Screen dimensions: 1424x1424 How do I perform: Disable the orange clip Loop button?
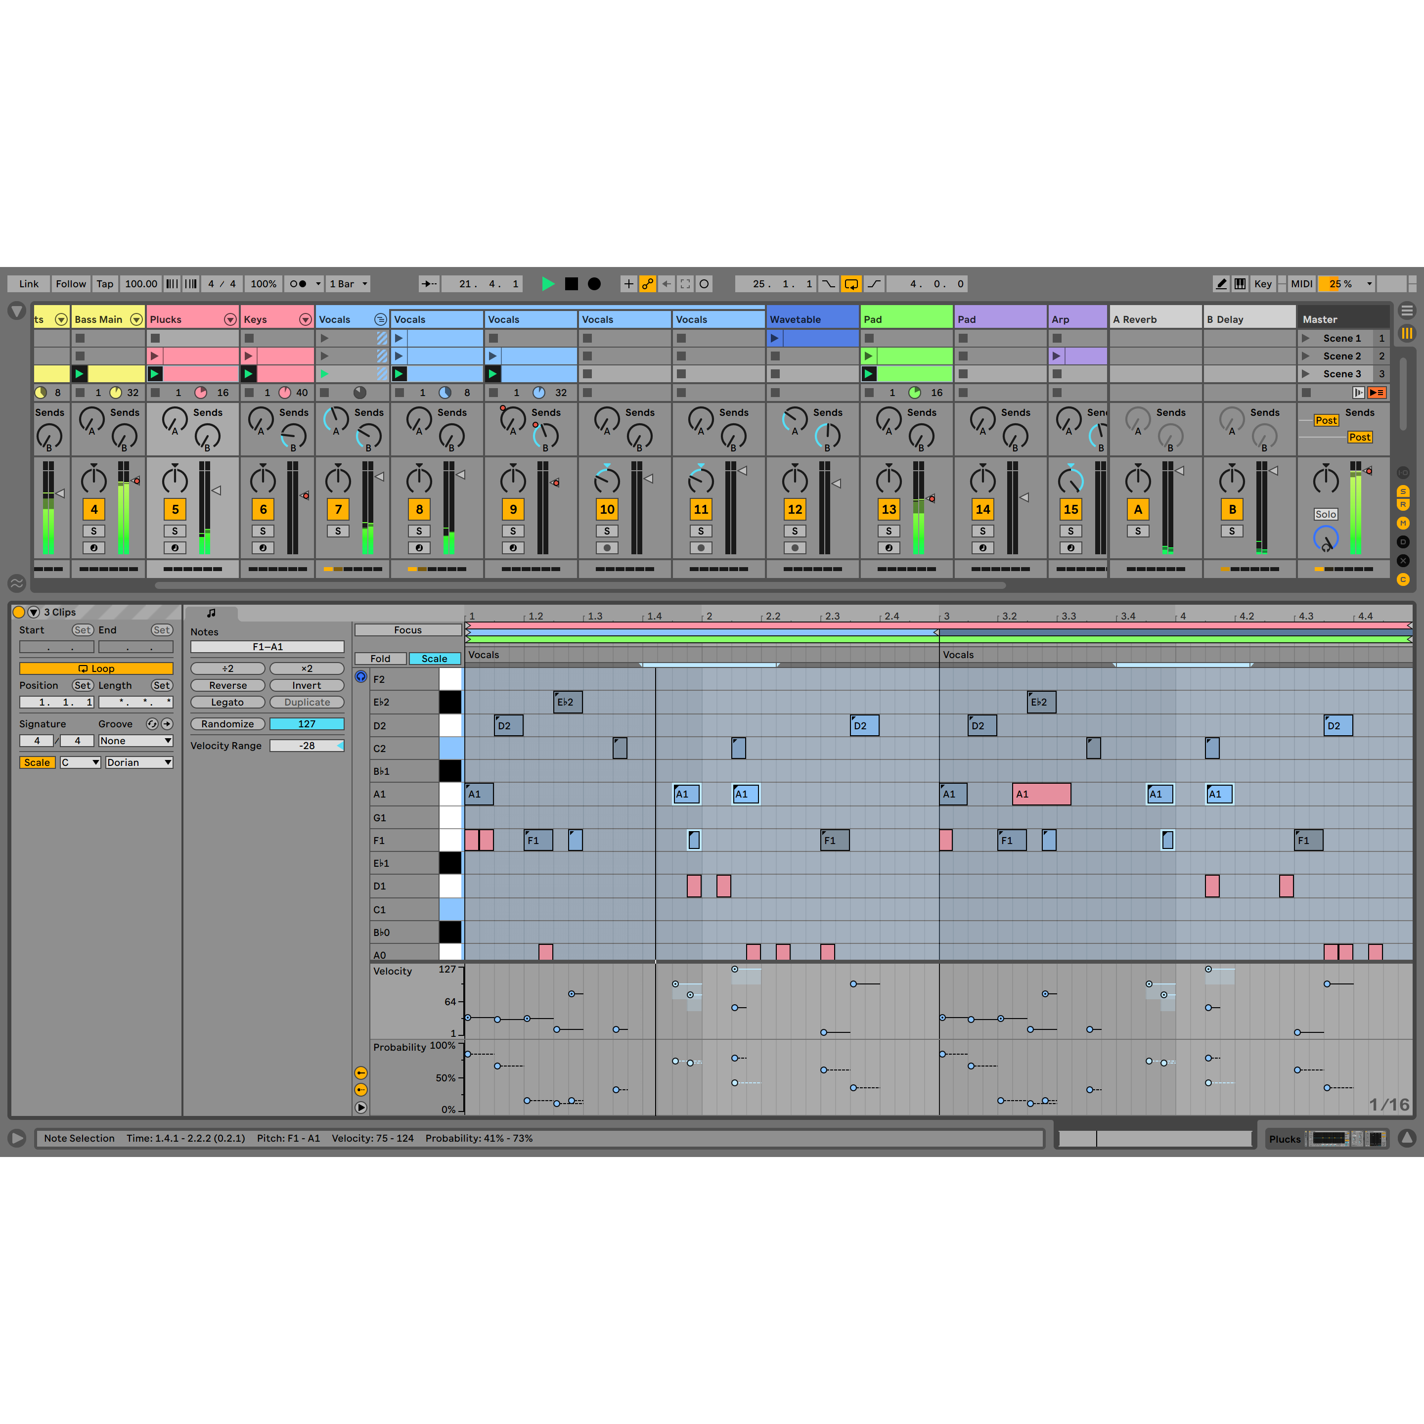click(x=96, y=668)
